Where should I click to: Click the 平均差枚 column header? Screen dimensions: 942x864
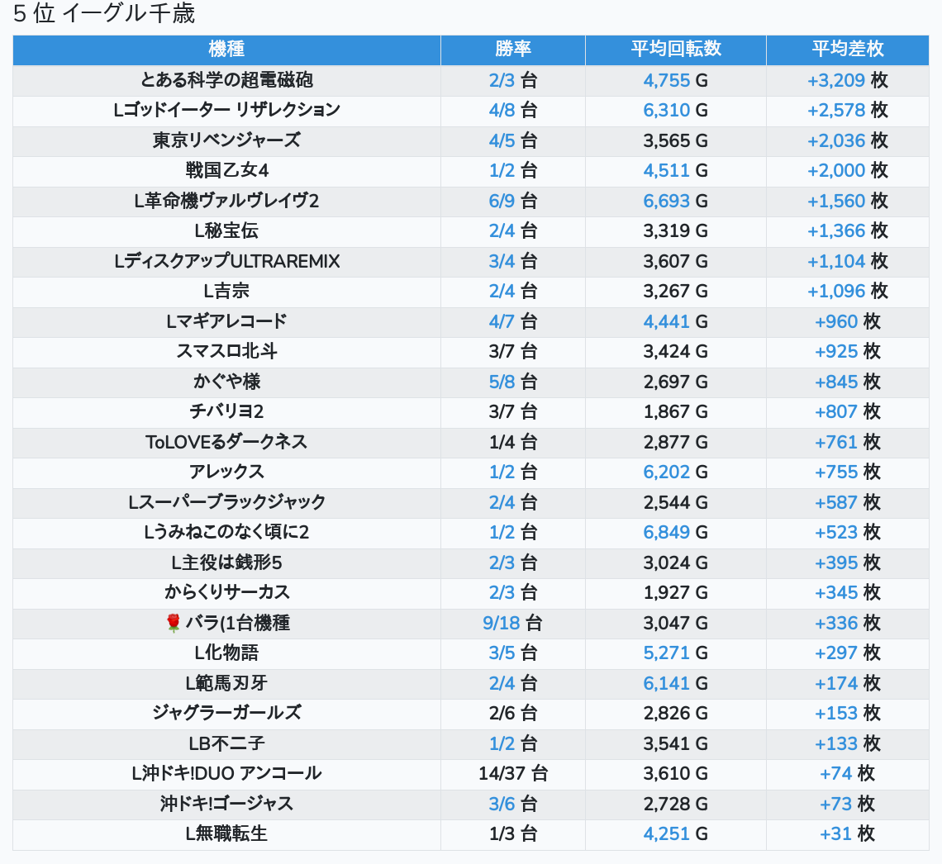(x=847, y=49)
